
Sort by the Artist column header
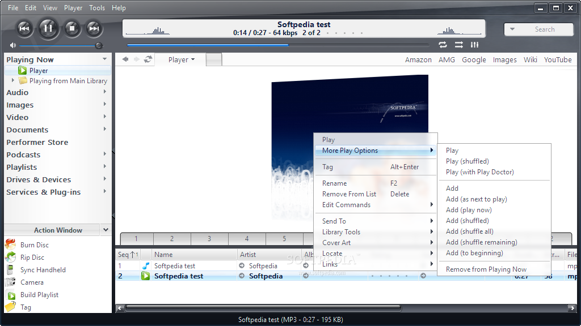tap(269, 254)
